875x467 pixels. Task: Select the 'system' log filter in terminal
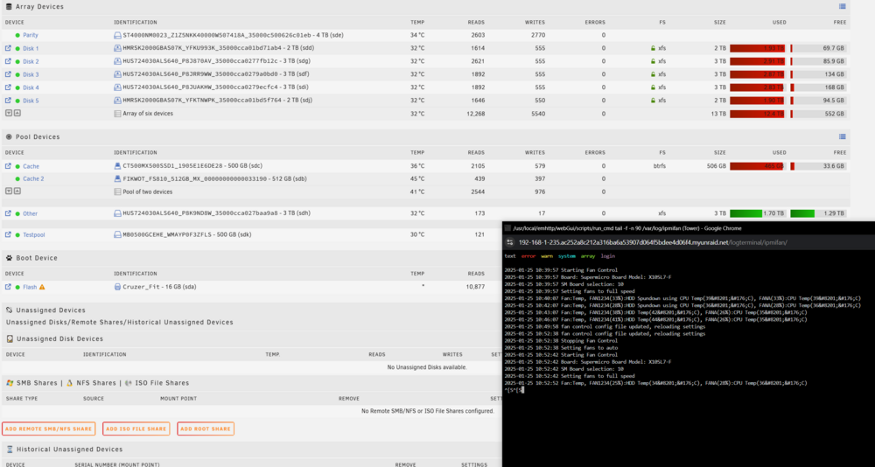point(566,256)
